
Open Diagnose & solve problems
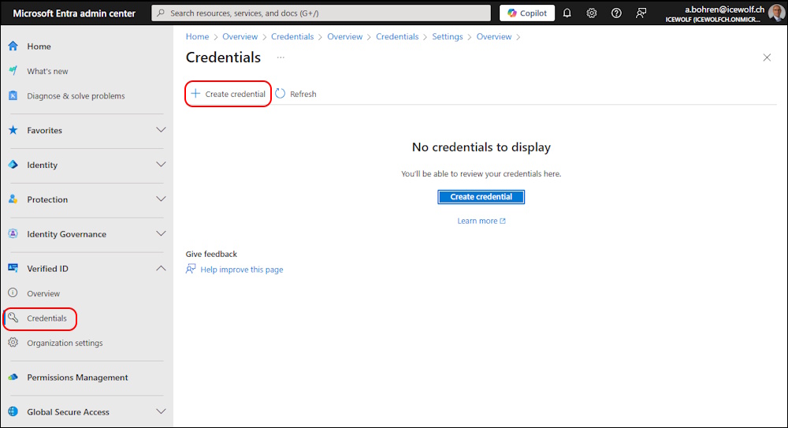click(x=76, y=95)
